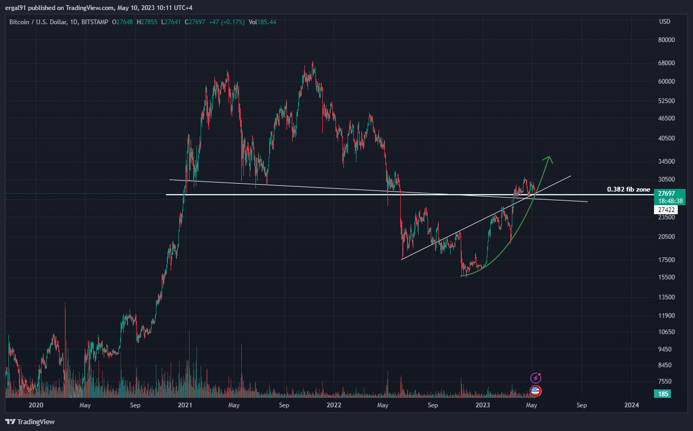Click the 68000 price axis label
Viewport: 693px width, 431px height.
tap(666, 63)
